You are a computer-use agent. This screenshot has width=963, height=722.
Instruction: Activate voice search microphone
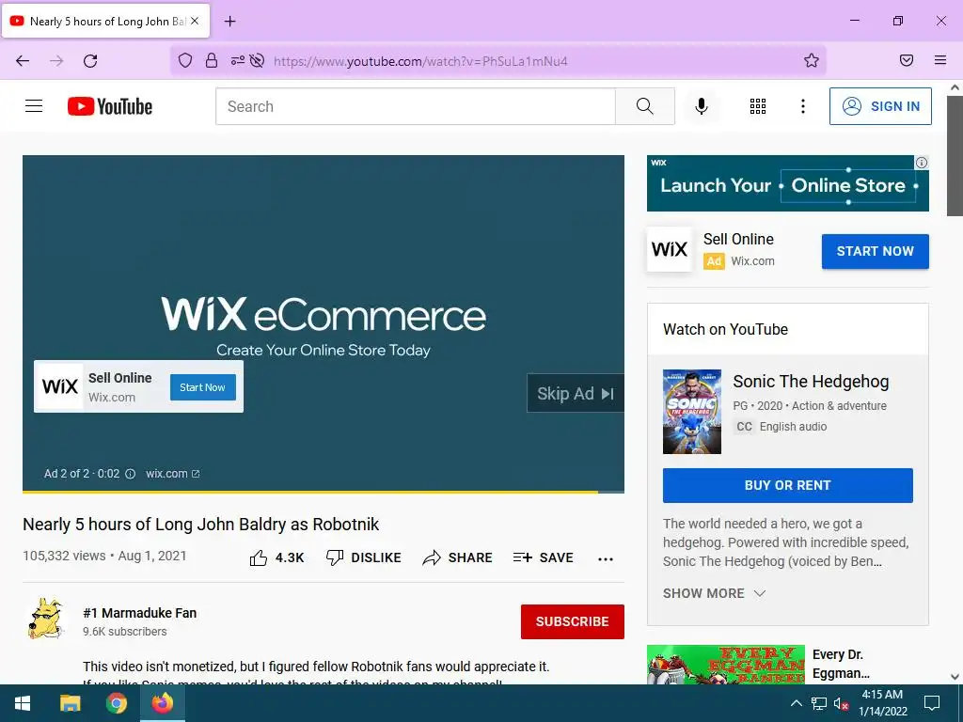coord(702,106)
